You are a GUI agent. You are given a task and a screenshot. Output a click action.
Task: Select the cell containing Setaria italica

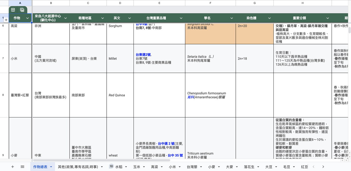coord(210,58)
